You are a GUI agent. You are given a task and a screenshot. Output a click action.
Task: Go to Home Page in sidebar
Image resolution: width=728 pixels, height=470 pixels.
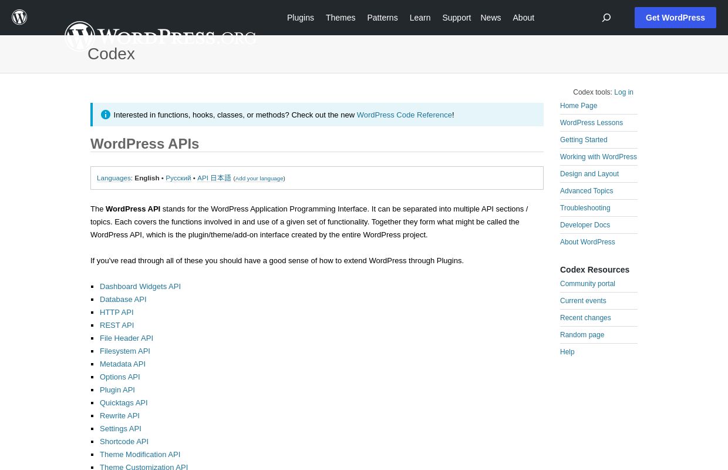tap(578, 106)
